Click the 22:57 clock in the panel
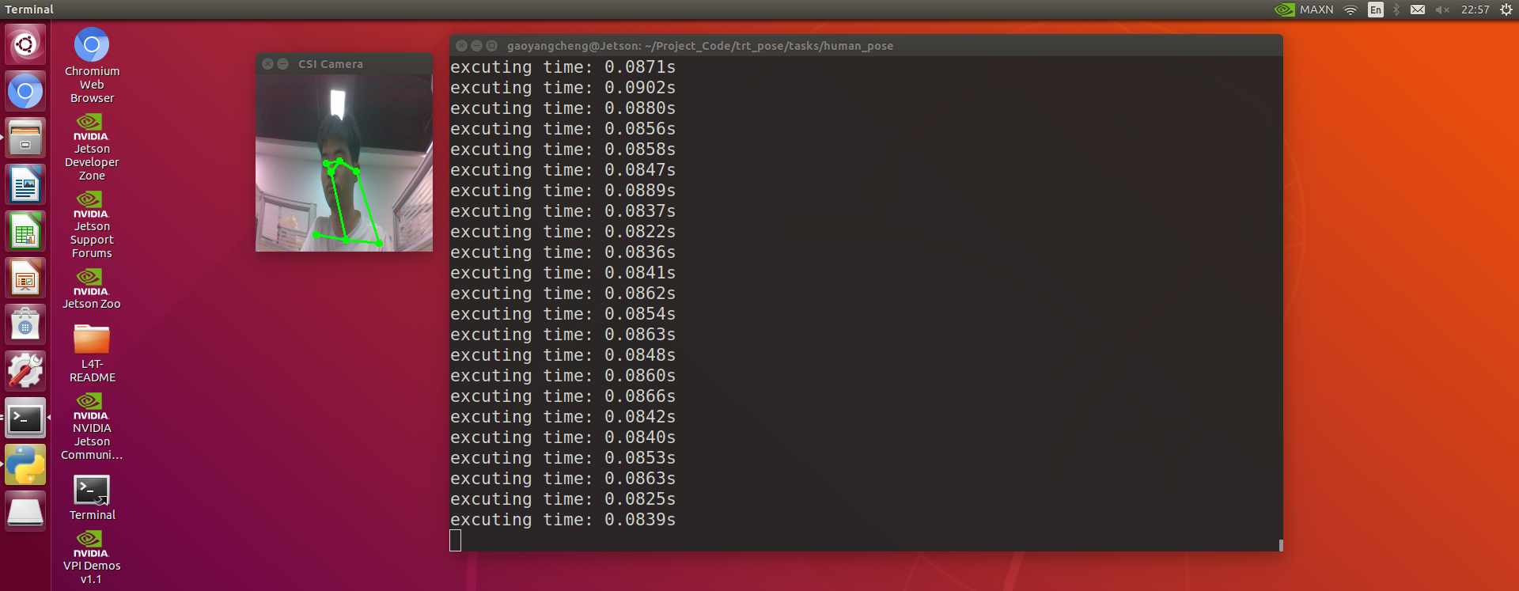Viewport: 1519px width, 591px height. (x=1475, y=9)
